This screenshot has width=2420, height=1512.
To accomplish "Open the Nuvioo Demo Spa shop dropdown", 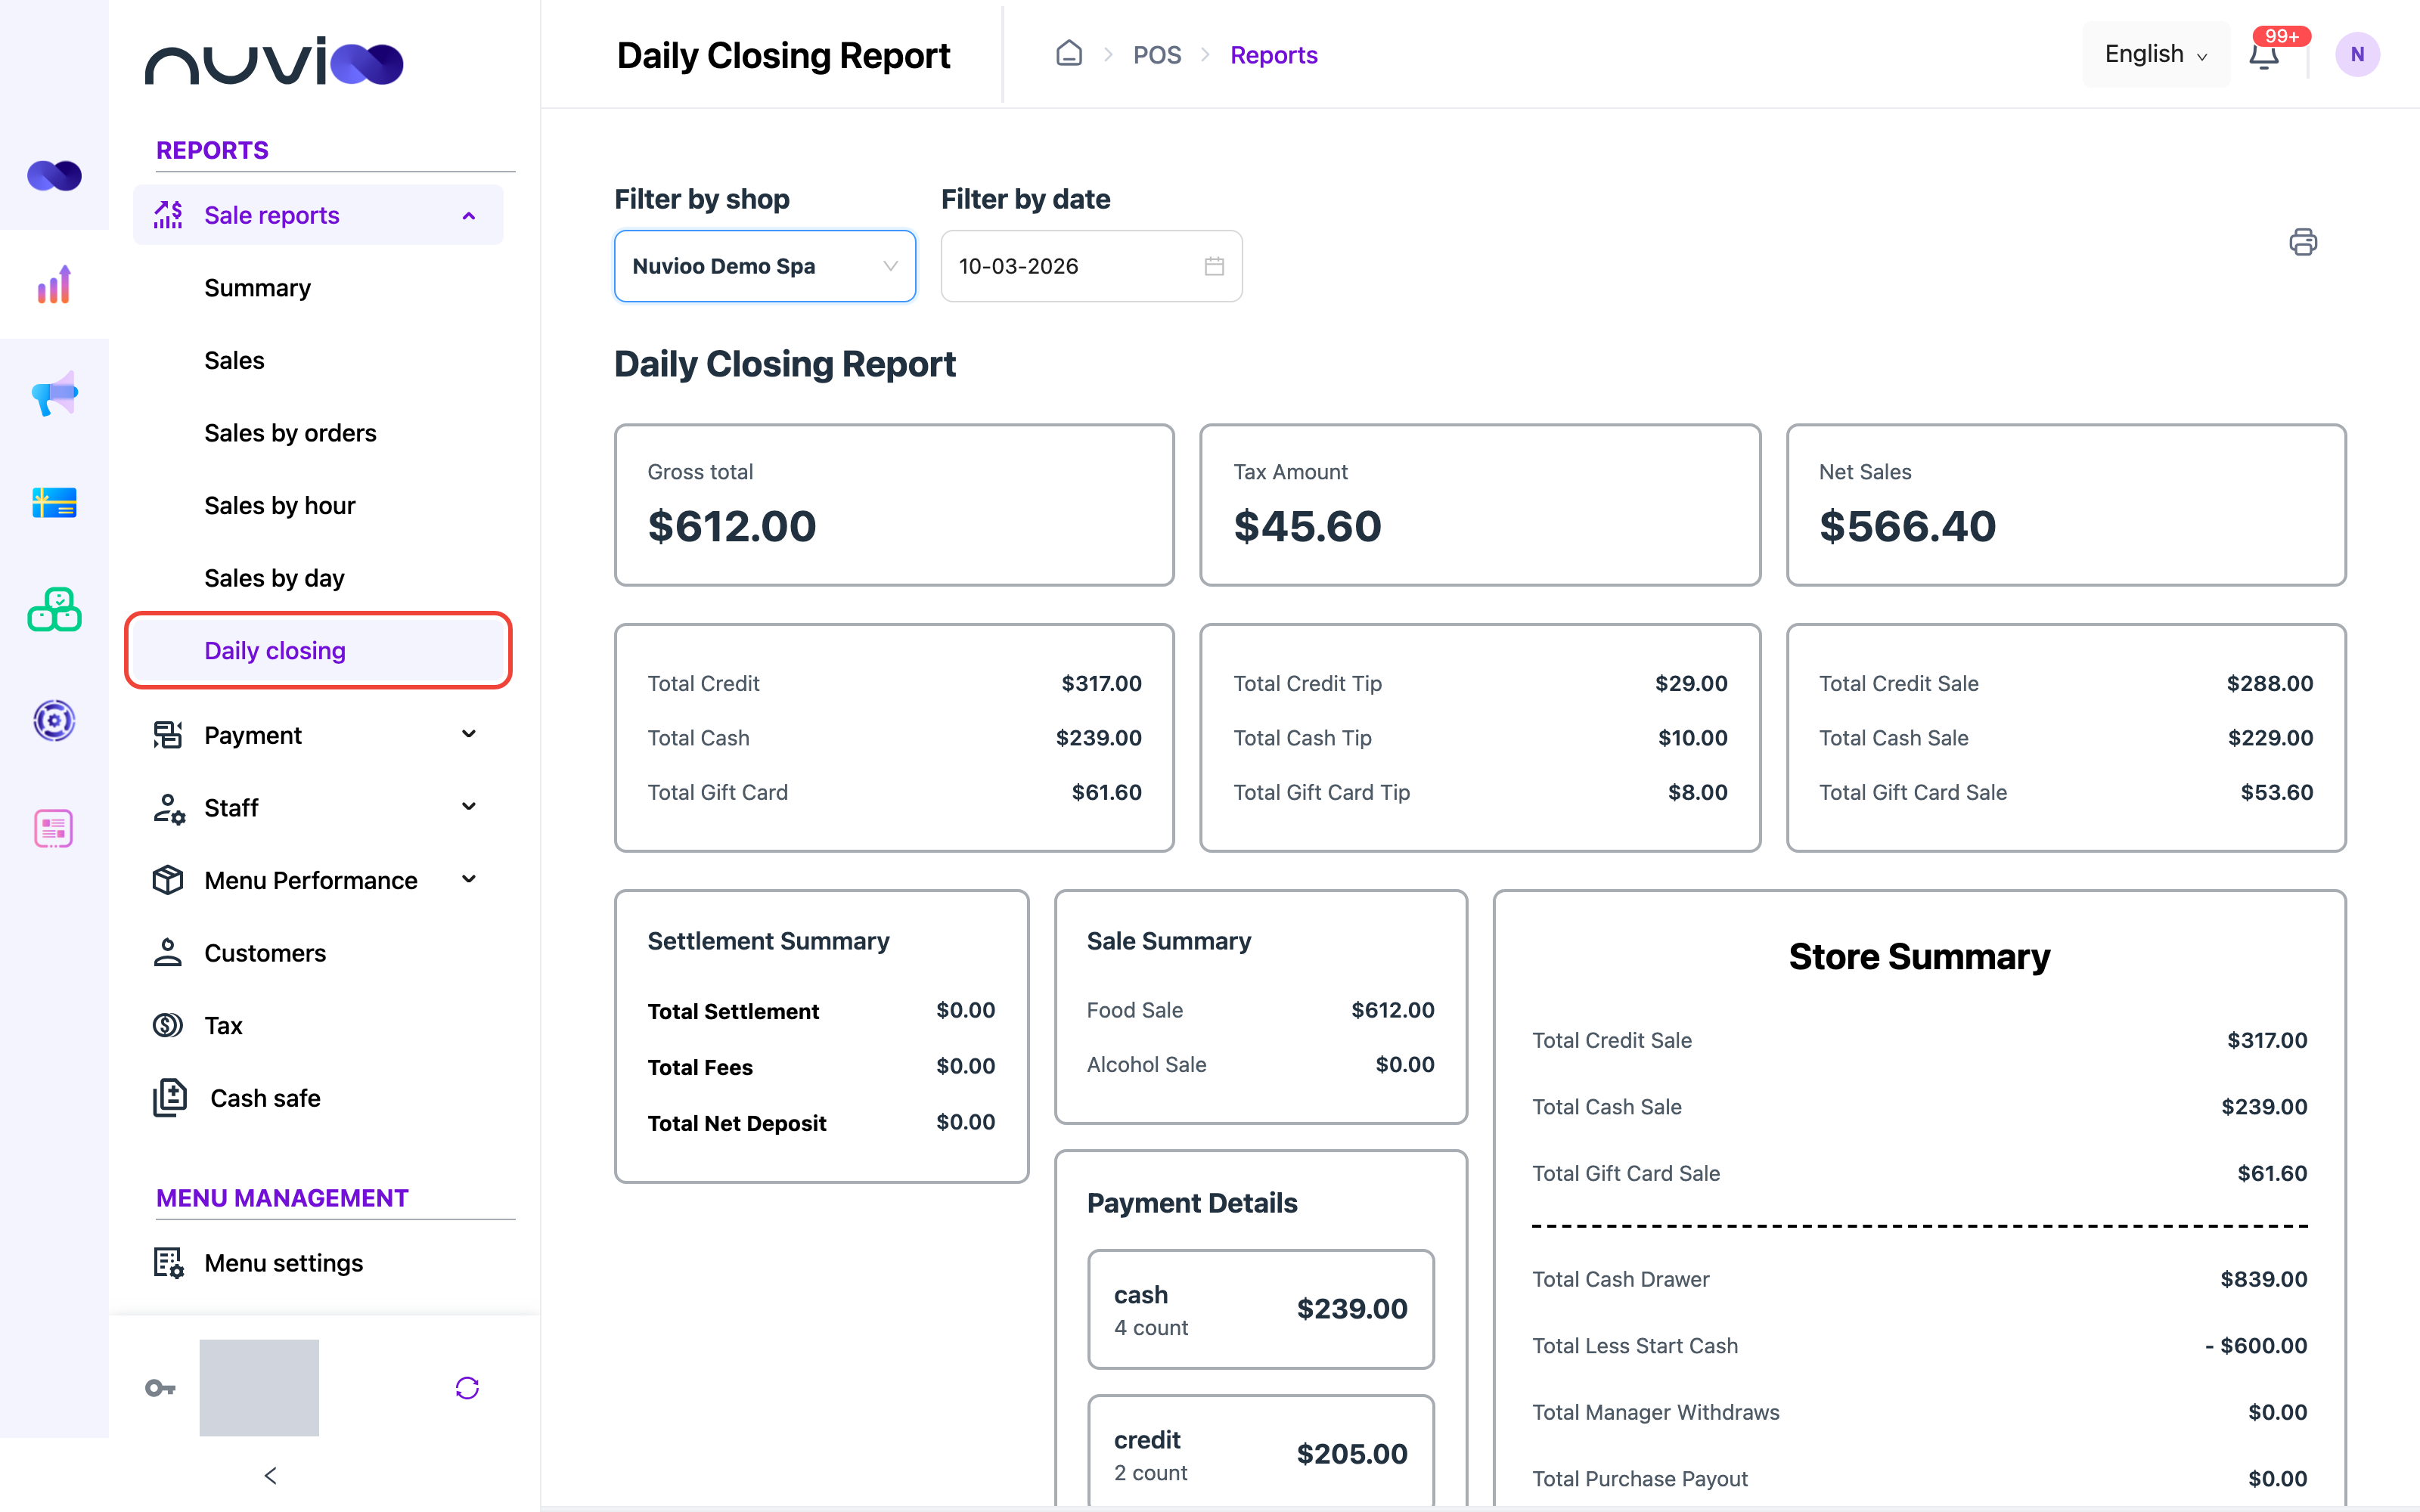I will tap(765, 266).
